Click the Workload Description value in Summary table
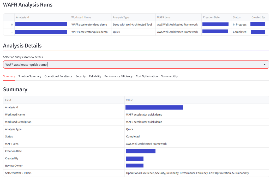 pyautogui.click(x=197, y=122)
